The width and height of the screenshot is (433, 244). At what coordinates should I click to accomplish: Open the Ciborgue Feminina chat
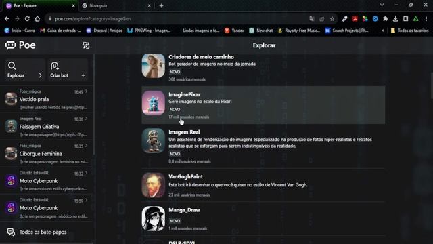(x=47, y=153)
